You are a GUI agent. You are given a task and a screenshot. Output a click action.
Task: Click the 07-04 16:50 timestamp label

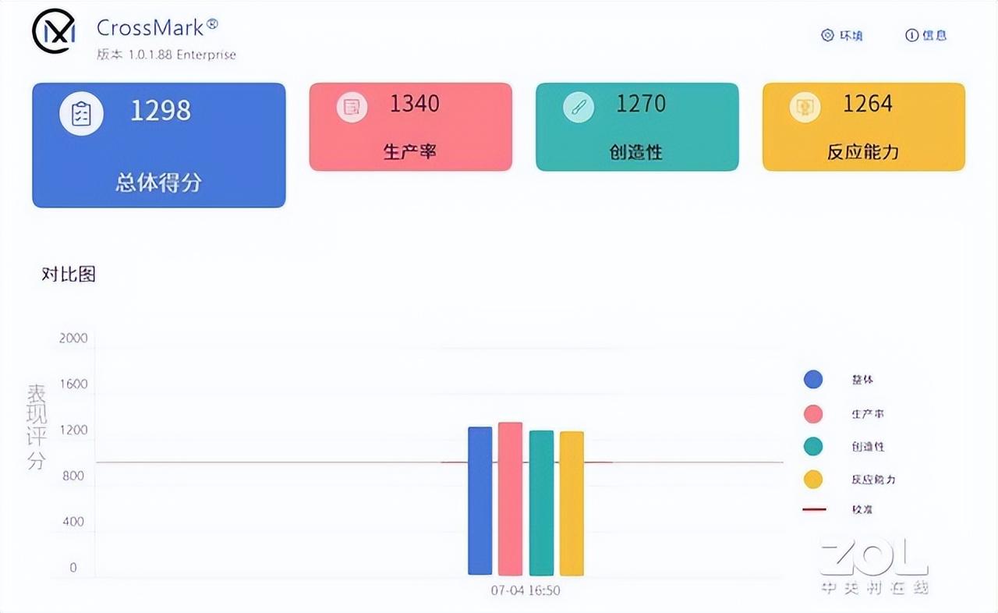coord(525,590)
